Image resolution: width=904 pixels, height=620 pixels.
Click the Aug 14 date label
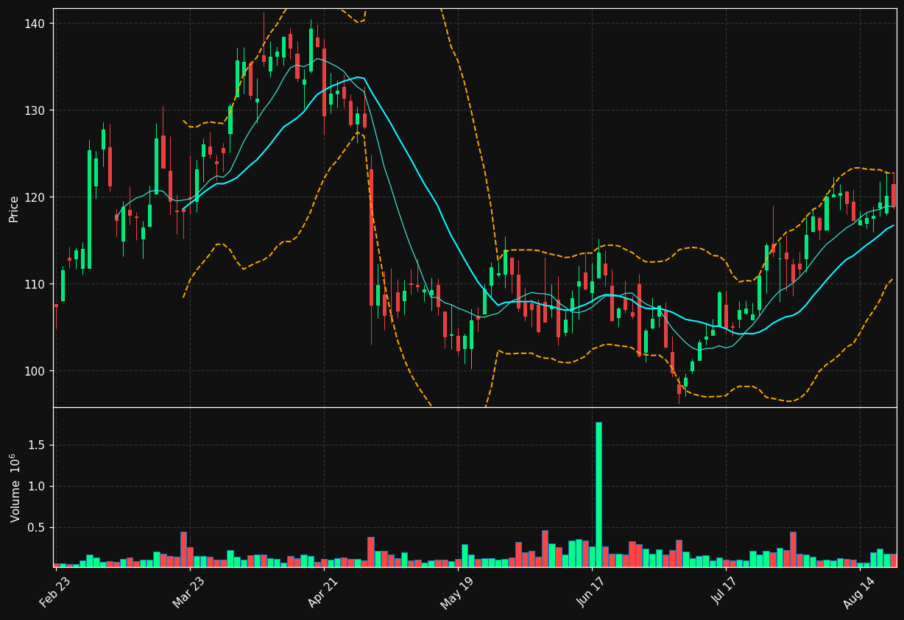[861, 593]
